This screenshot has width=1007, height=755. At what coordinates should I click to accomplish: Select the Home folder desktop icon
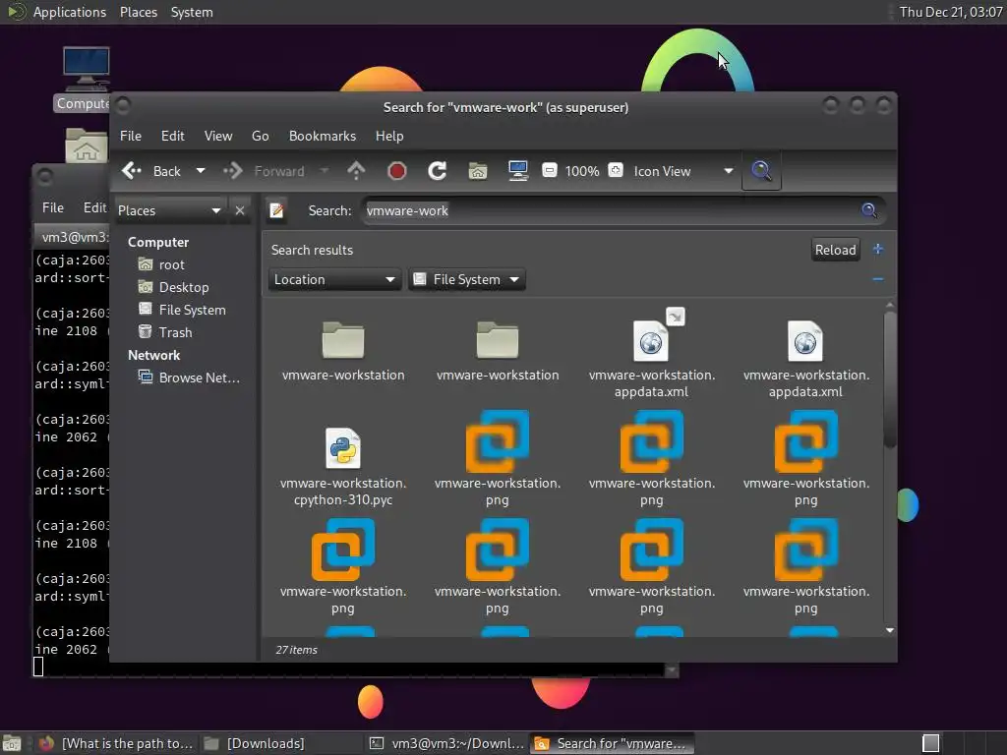click(87, 145)
